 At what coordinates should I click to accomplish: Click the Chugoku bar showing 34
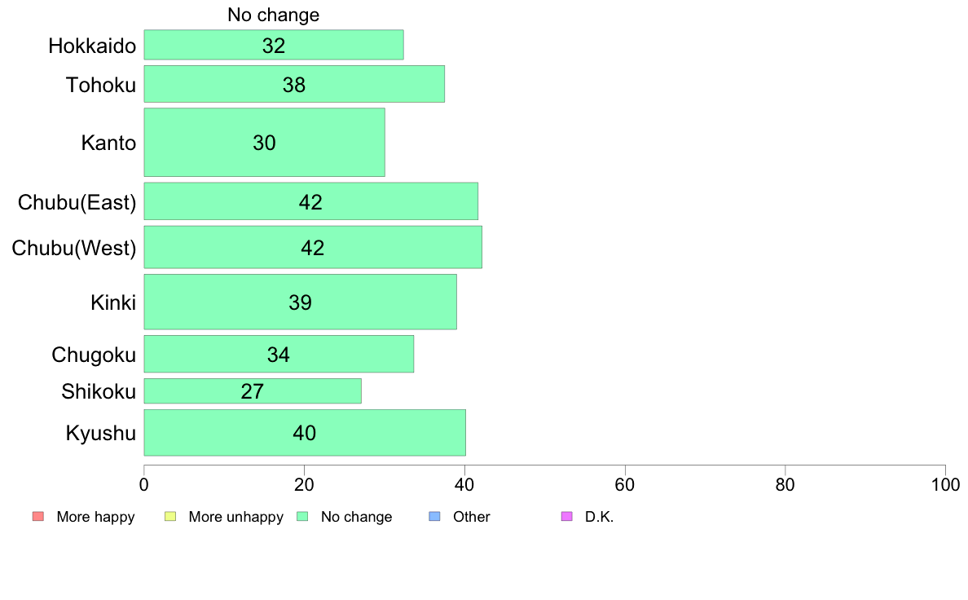(279, 354)
